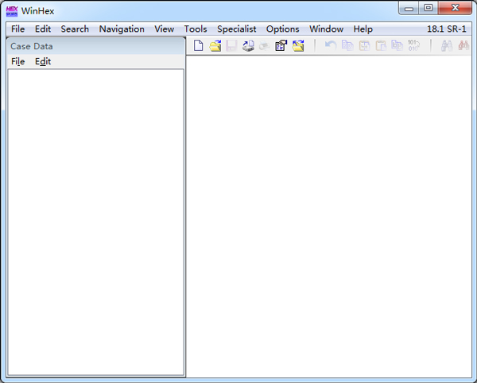
Task: Open the Navigation menu
Action: (x=122, y=29)
